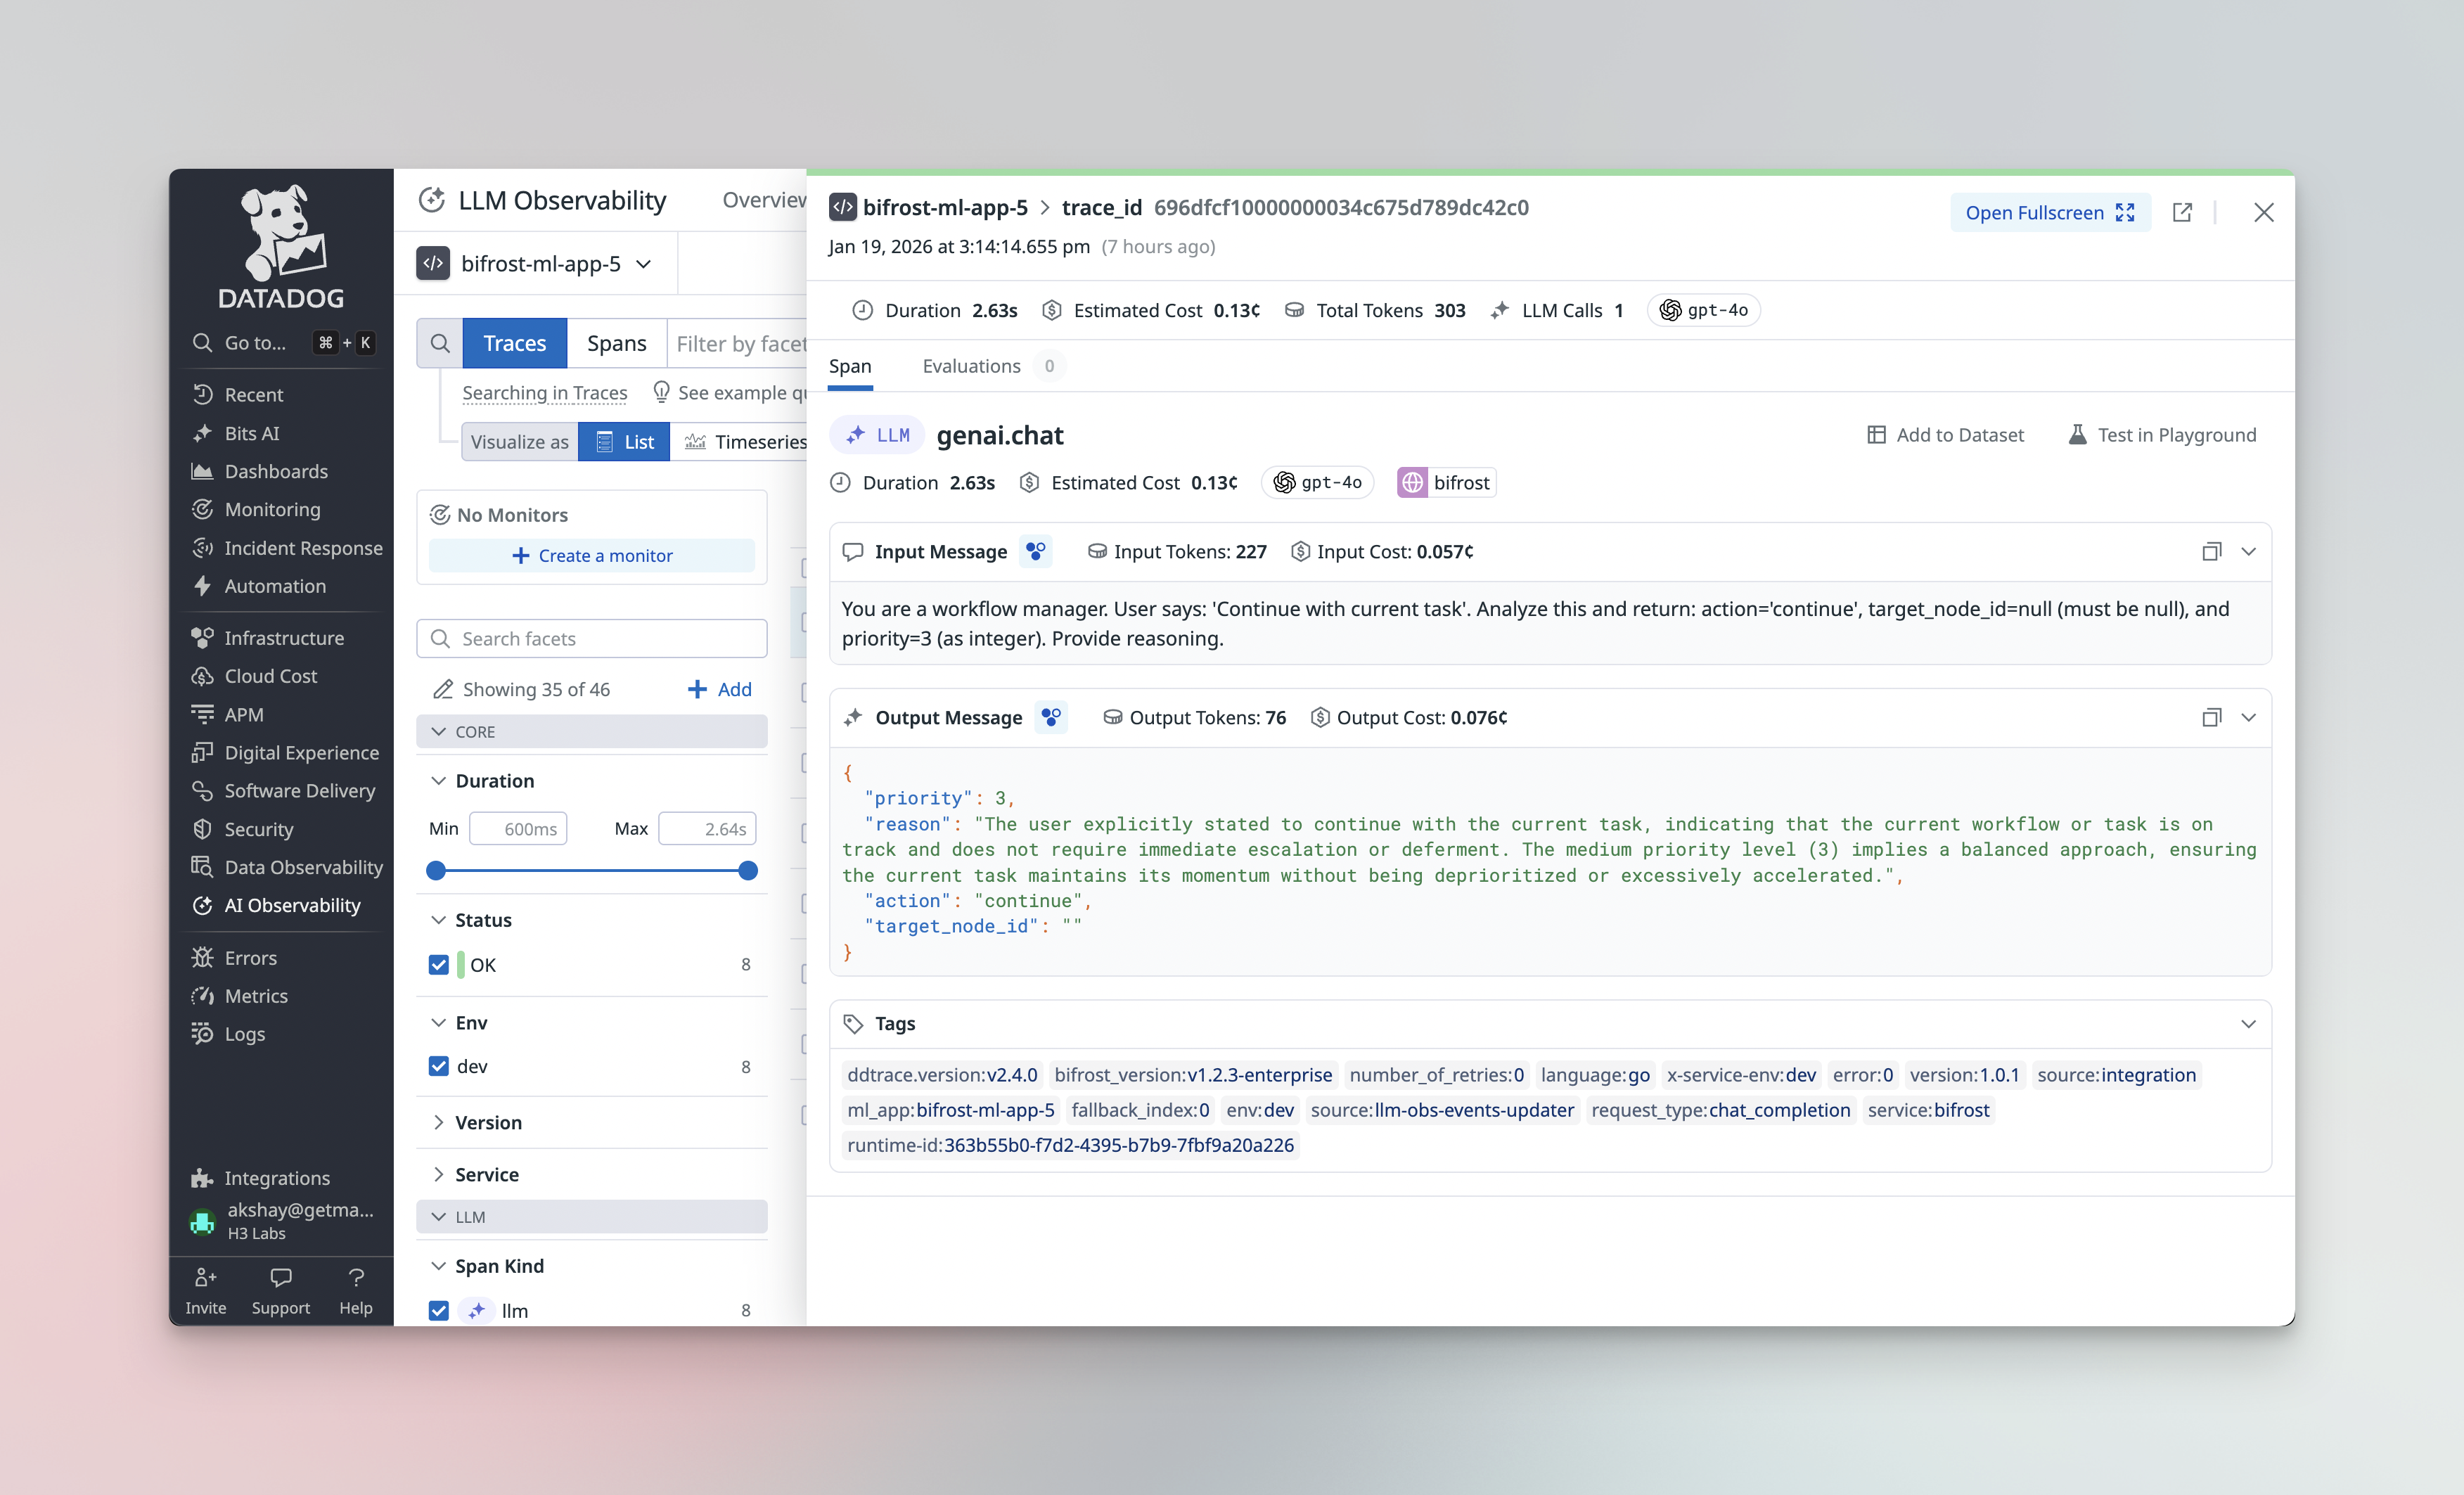Open Bits AI in the sidebar

click(x=251, y=433)
